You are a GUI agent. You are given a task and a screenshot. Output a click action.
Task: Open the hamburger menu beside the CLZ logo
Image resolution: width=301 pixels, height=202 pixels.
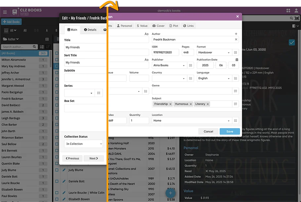click(x=5, y=12)
